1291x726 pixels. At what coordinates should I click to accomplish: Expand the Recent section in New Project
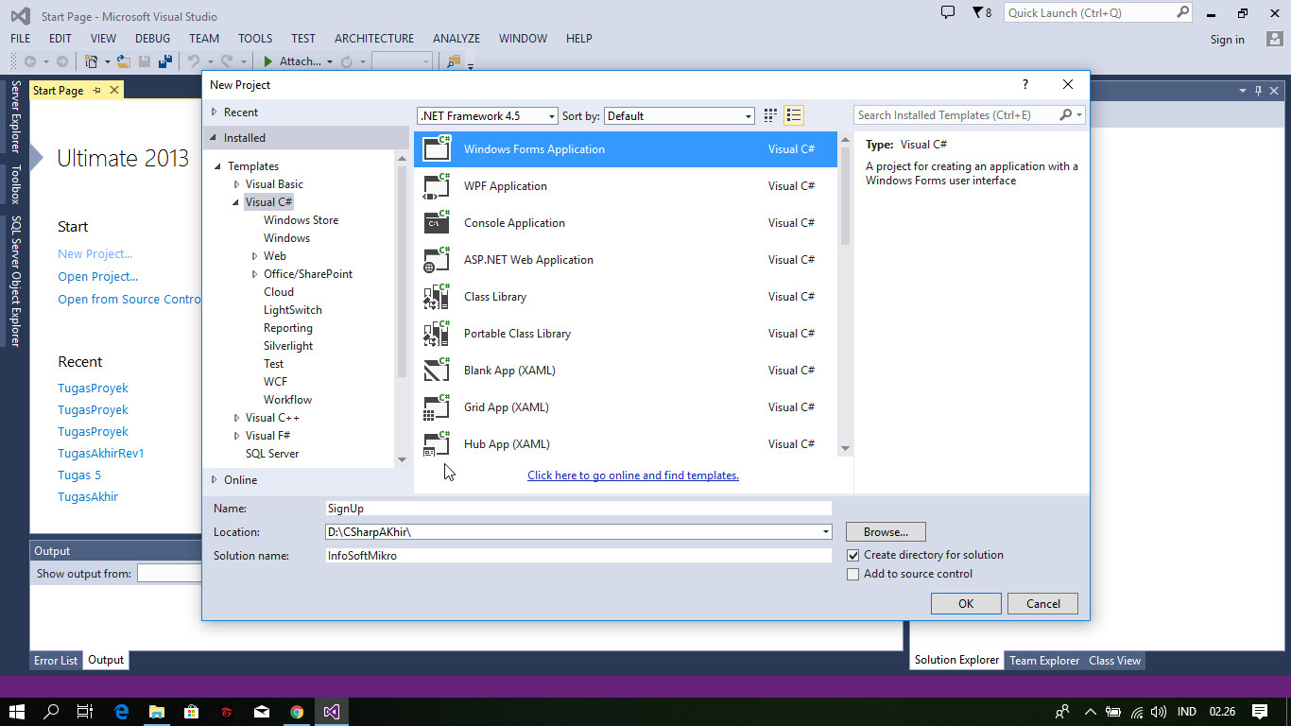pyautogui.click(x=215, y=112)
